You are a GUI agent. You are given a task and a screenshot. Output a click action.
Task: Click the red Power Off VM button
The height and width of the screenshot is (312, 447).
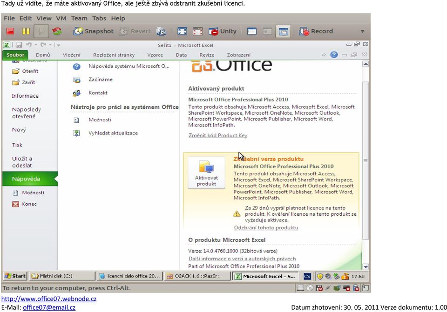11,31
